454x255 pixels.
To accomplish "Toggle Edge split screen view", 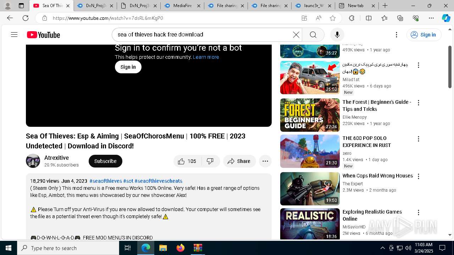I will coord(369,18).
